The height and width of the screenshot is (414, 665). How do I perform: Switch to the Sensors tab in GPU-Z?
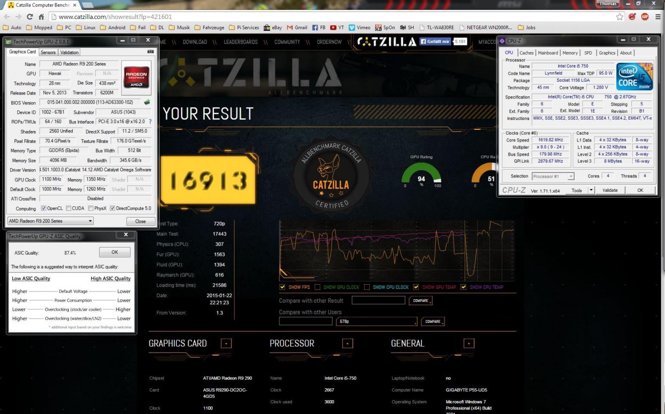pos(48,52)
